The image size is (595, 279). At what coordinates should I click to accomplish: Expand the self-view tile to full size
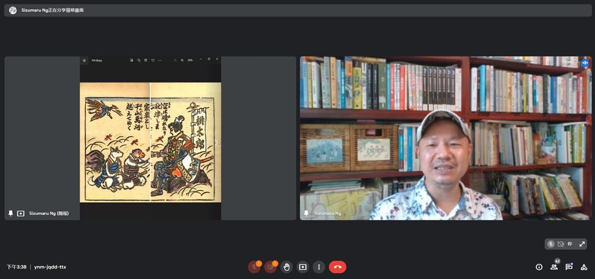click(582, 244)
